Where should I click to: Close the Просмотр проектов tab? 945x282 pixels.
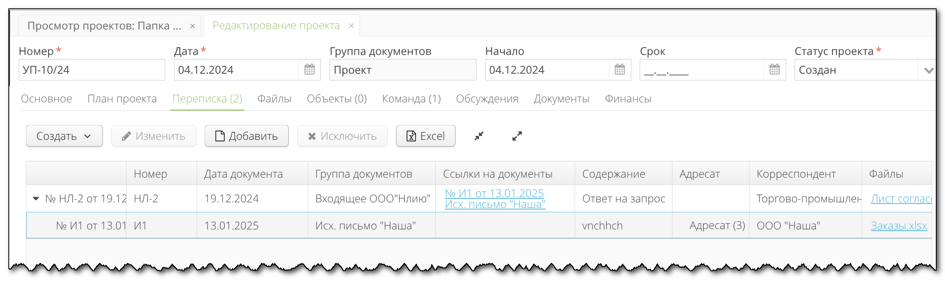(192, 26)
